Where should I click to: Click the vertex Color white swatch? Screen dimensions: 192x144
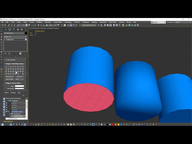[19, 86]
